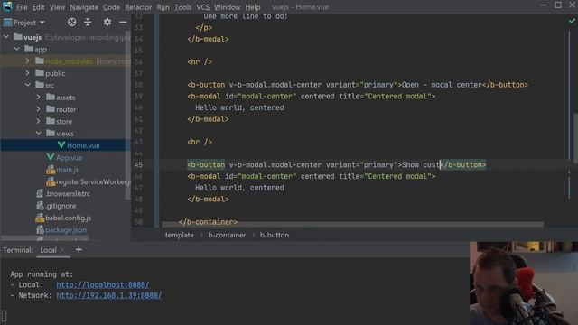The image size is (578, 325).
Task: Click the file icon beside babel.config.js
Action: 40,218
